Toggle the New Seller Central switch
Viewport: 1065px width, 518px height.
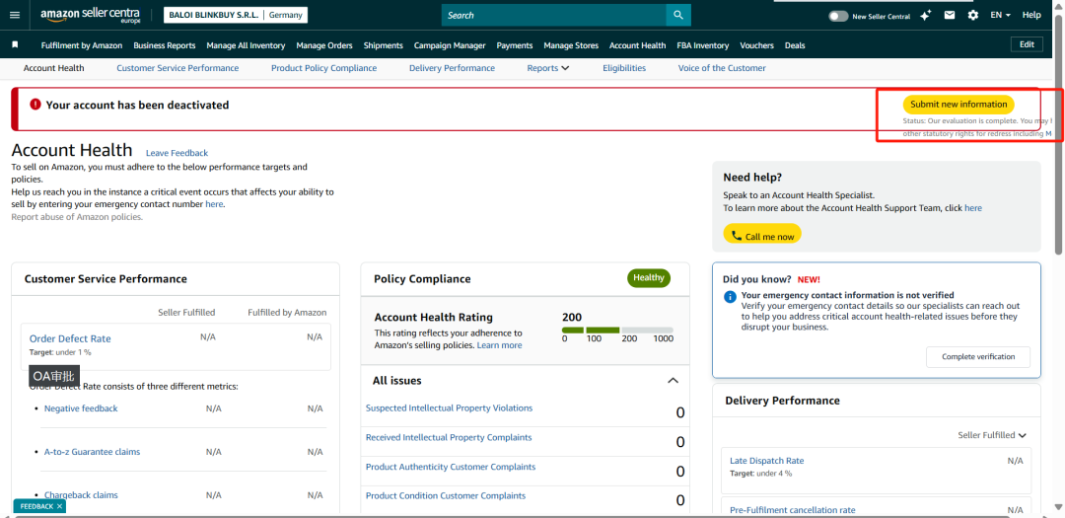click(x=838, y=16)
